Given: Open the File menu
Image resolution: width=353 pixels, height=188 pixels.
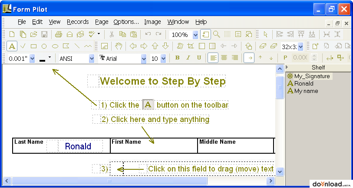Looking at the screenshot, I should [x=22, y=22].
